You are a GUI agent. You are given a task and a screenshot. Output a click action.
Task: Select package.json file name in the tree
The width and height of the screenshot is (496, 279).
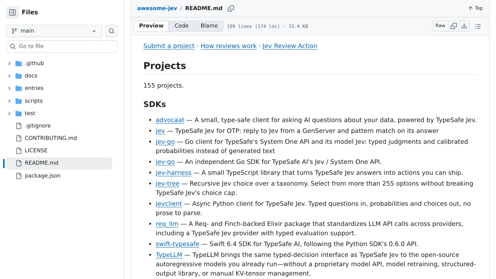(43, 176)
